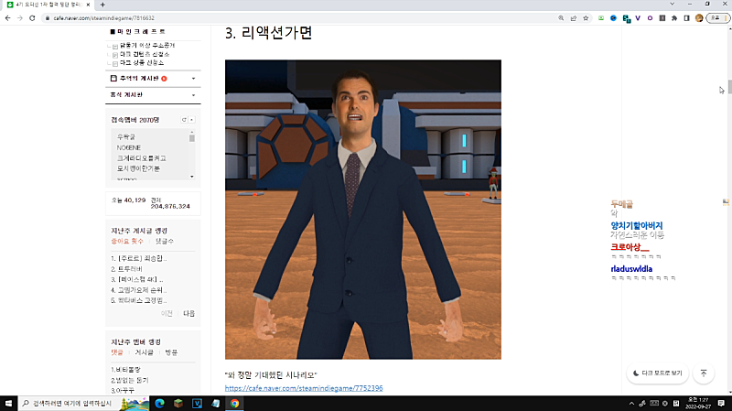
Task: Reload the page with the refresh button
Action: pos(33,17)
